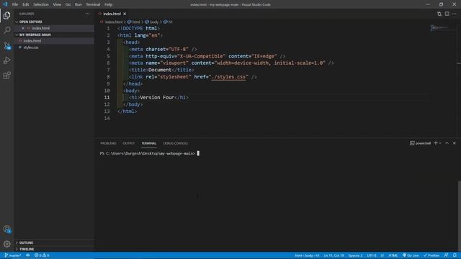Synchronize changes via status bar cloud icon

tap(28, 255)
